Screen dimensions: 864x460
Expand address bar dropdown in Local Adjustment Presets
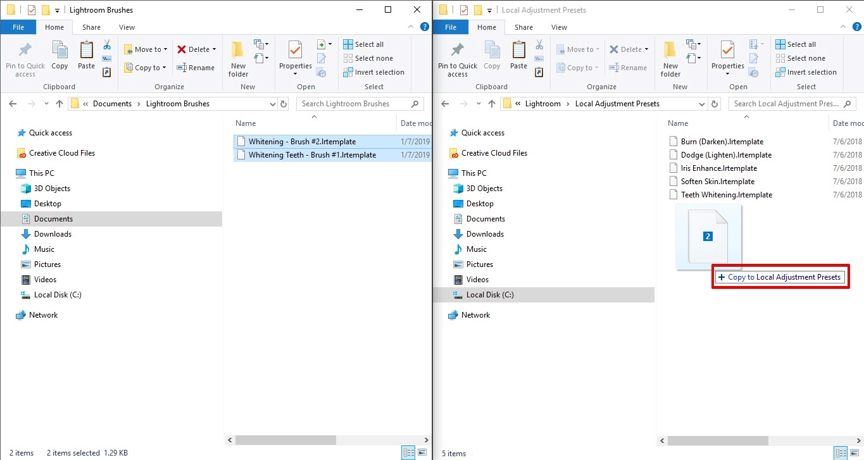pyautogui.click(x=702, y=104)
